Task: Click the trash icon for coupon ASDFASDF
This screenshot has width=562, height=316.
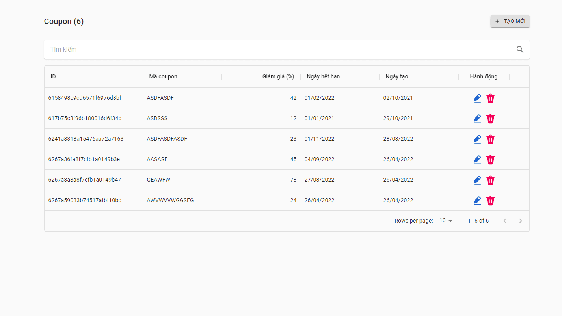Action: [x=490, y=98]
